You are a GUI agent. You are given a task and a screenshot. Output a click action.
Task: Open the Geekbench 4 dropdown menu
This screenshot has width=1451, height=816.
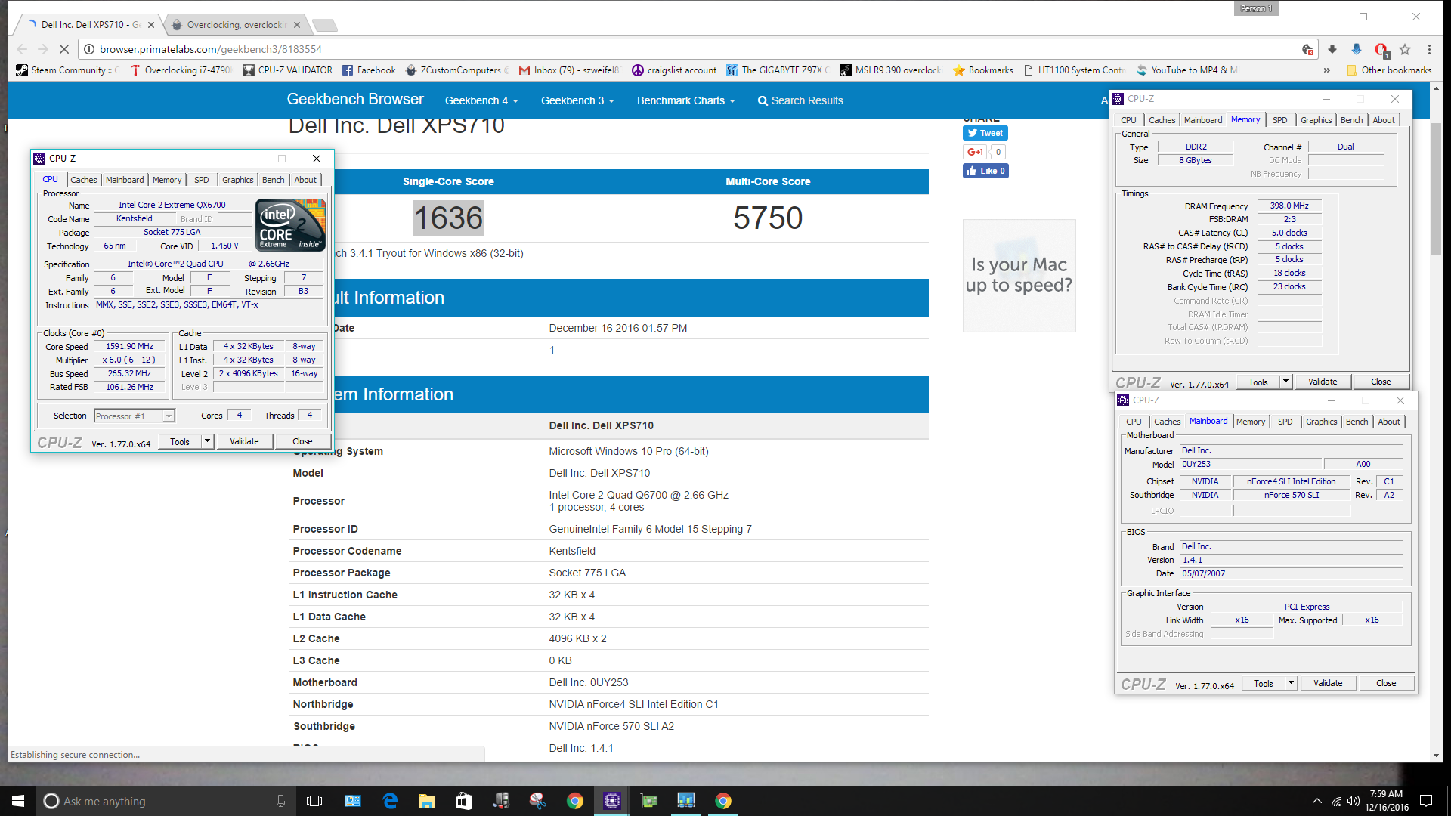[481, 100]
